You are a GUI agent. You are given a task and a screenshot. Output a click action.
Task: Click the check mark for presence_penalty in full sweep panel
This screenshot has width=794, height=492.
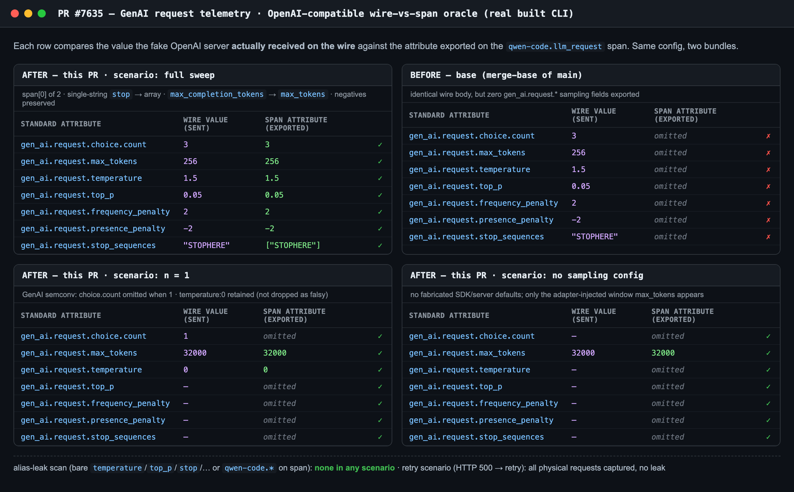coord(380,229)
